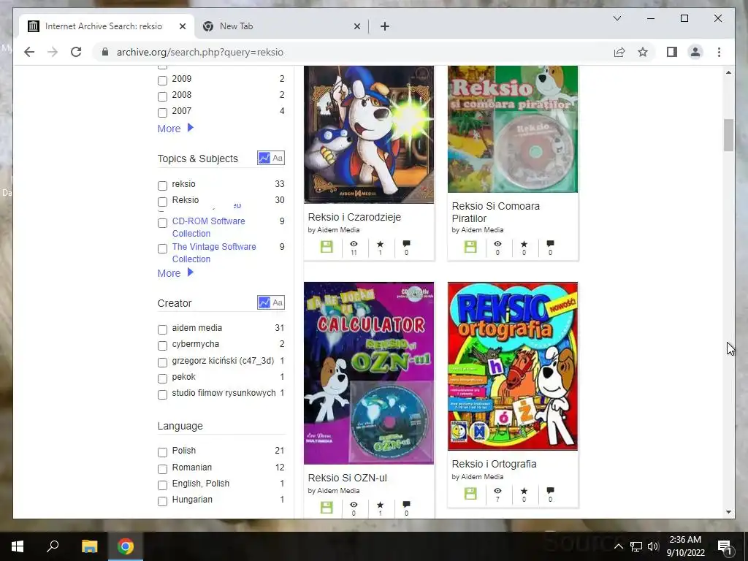Screen dimensions: 748x561
Task: Click software floppy icon under Reksio Si Comoara Piratilor
Action: [470, 247]
